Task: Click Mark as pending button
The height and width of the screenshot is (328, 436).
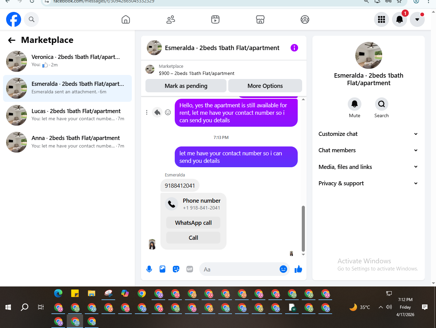Action: pyautogui.click(x=186, y=86)
